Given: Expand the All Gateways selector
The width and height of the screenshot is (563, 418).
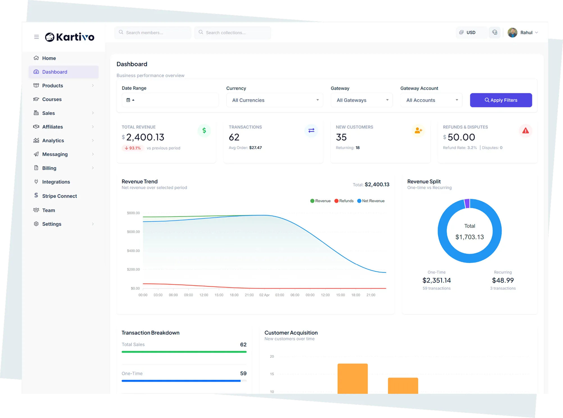Looking at the screenshot, I should (x=362, y=100).
